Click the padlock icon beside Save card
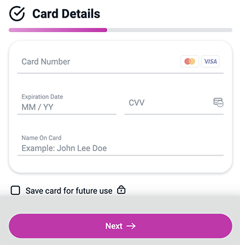Image resolution: width=240 pixels, height=245 pixels. pyautogui.click(x=121, y=190)
